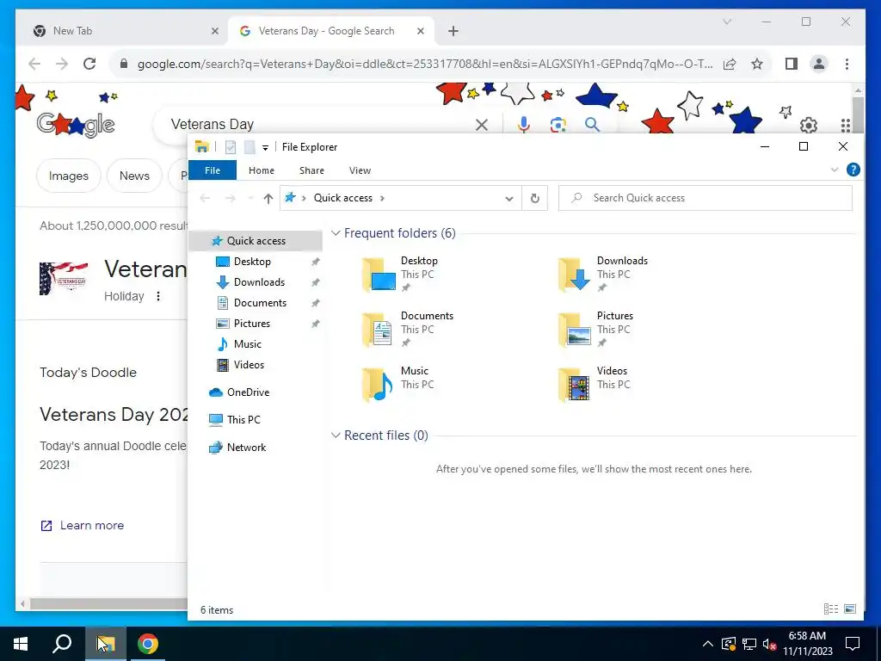Toggle the Chrome side panel

[792, 64]
